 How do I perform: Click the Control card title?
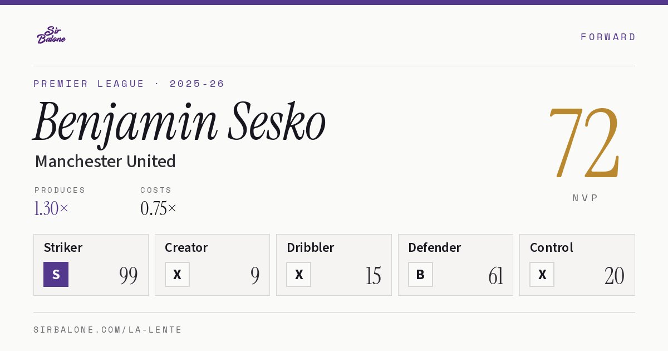(x=552, y=247)
